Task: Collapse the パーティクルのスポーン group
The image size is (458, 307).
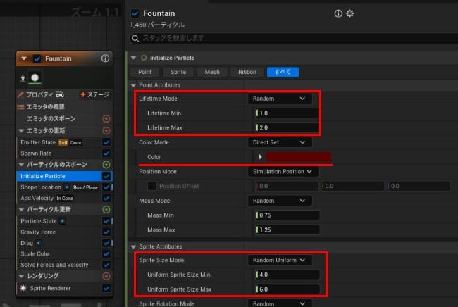Action: (x=21, y=165)
